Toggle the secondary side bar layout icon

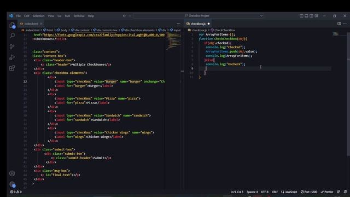point(311,16)
